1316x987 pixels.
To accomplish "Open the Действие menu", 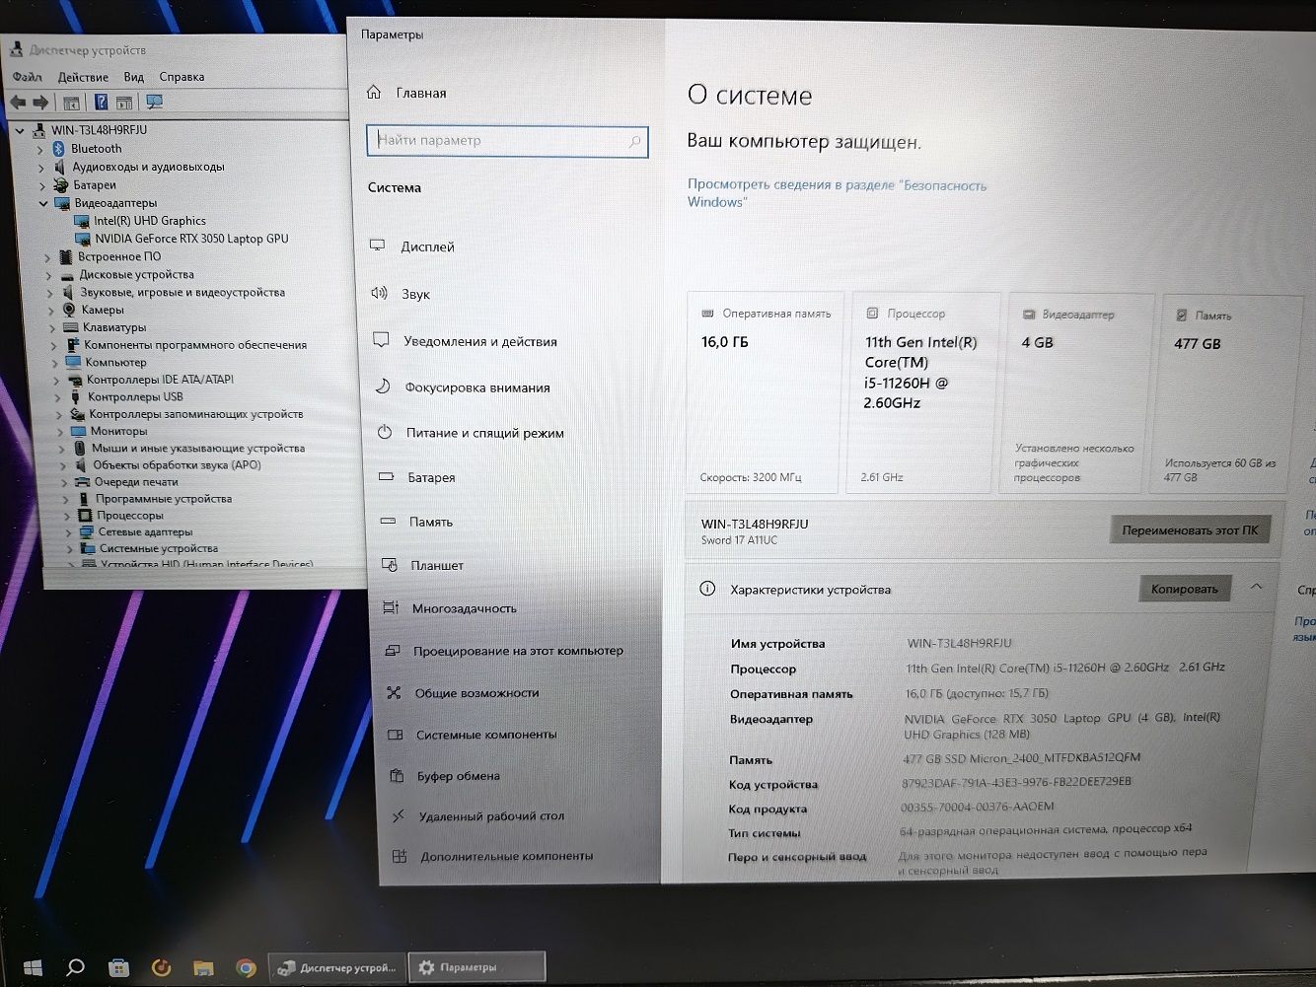I will [83, 77].
